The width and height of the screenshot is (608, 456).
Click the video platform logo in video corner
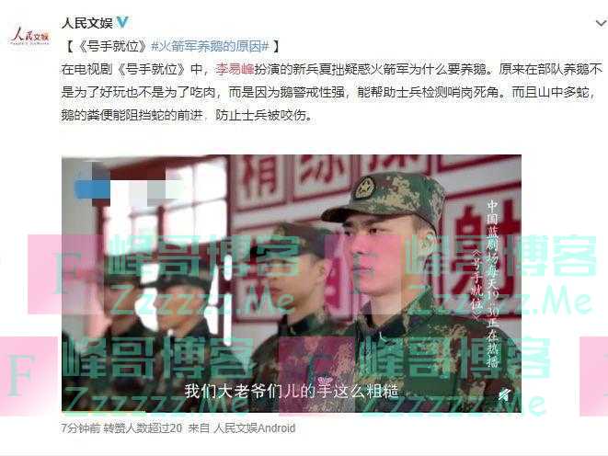tap(504, 394)
